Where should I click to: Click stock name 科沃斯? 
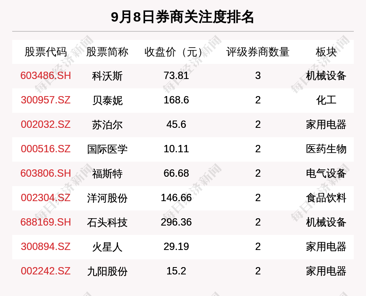coord(107,76)
